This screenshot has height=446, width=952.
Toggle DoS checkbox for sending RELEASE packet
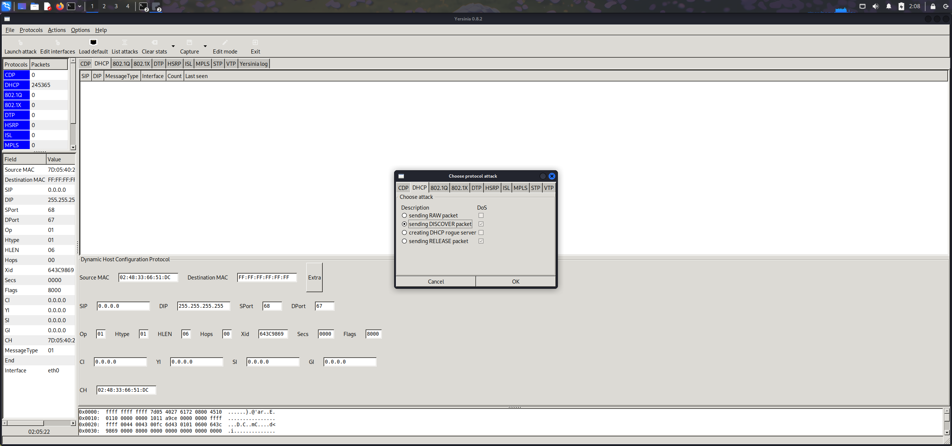(481, 241)
